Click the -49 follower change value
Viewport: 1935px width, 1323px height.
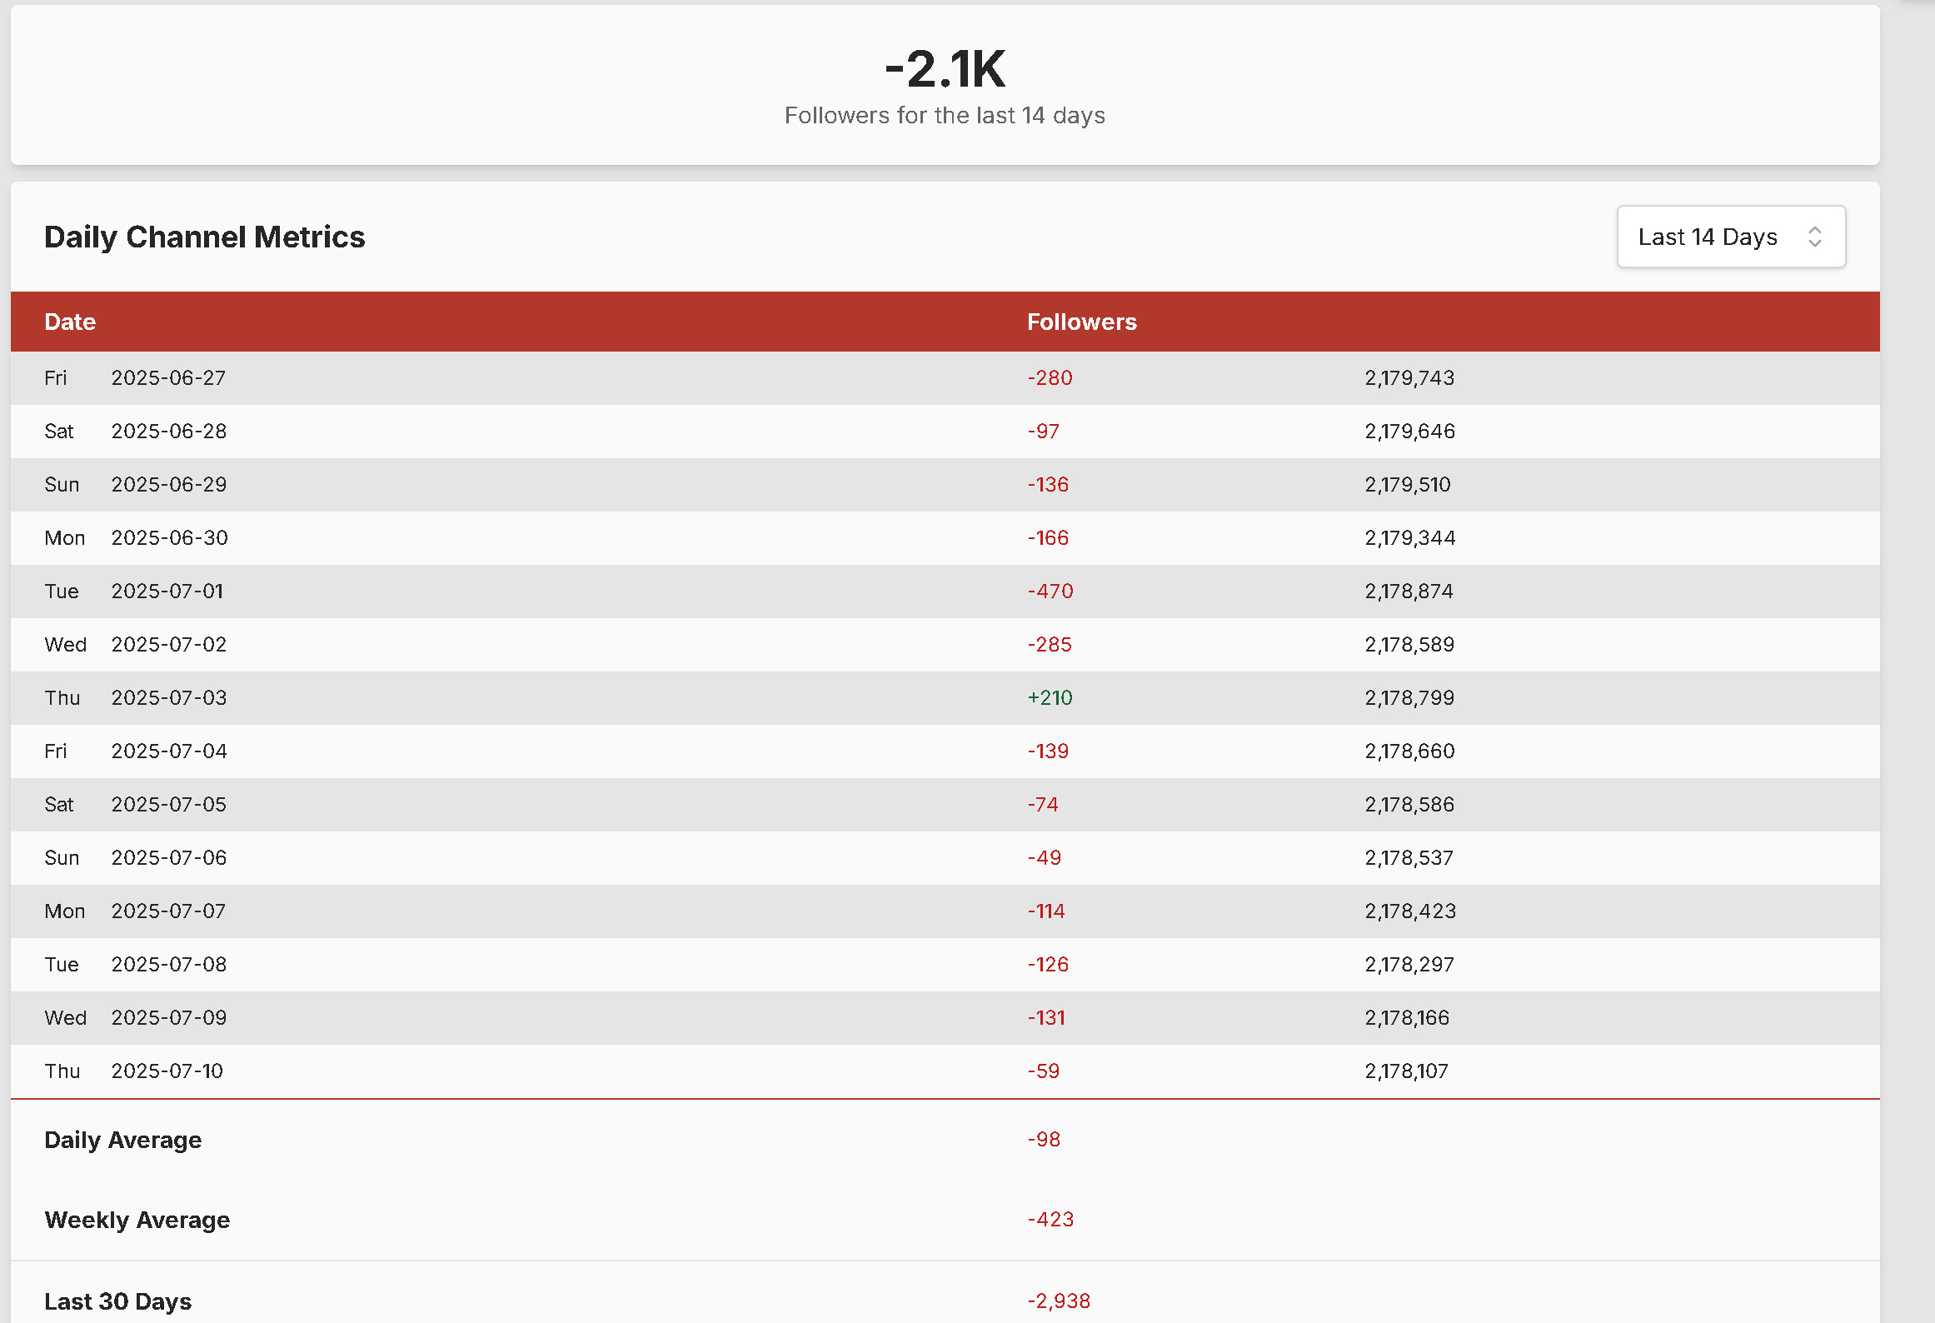1045,857
